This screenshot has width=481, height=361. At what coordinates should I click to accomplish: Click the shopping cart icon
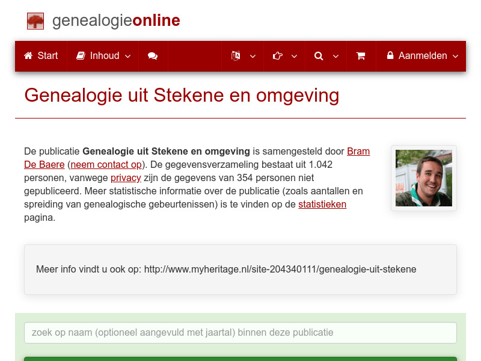pyautogui.click(x=361, y=55)
